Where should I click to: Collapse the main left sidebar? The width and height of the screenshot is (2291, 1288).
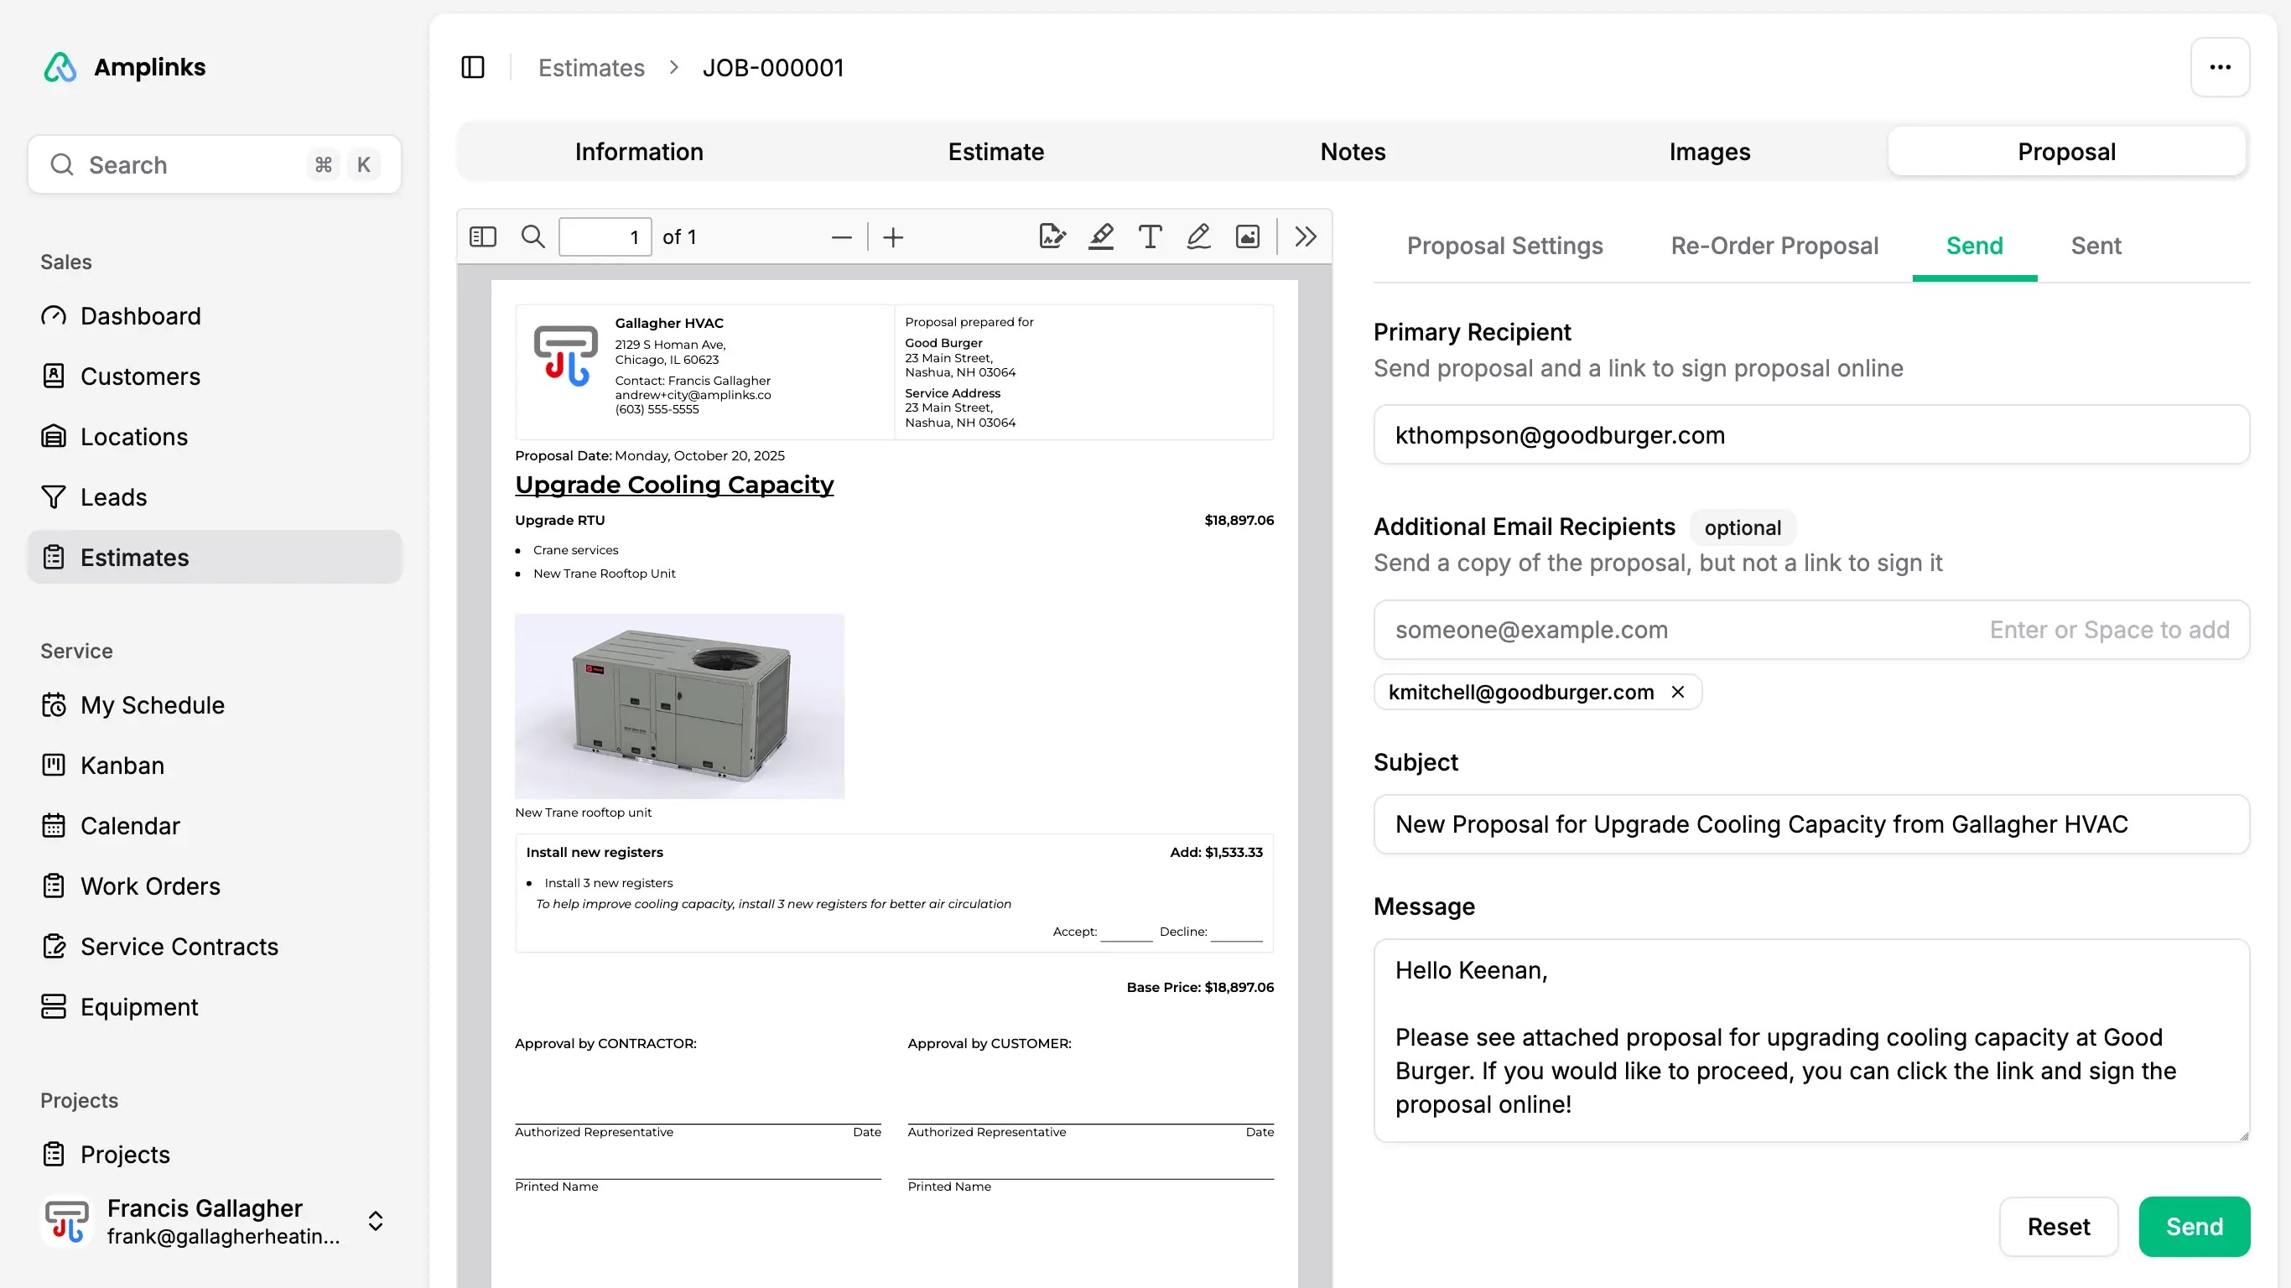coord(473,68)
